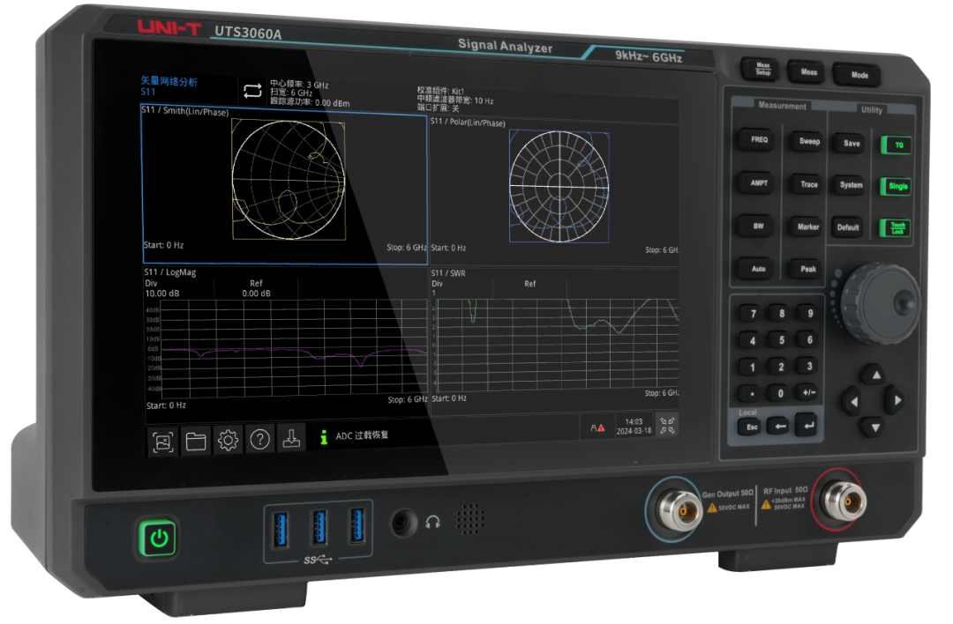Image resolution: width=953 pixels, height=624 pixels.
Task: Click numeric key 3
Action: tap(808, 366)
